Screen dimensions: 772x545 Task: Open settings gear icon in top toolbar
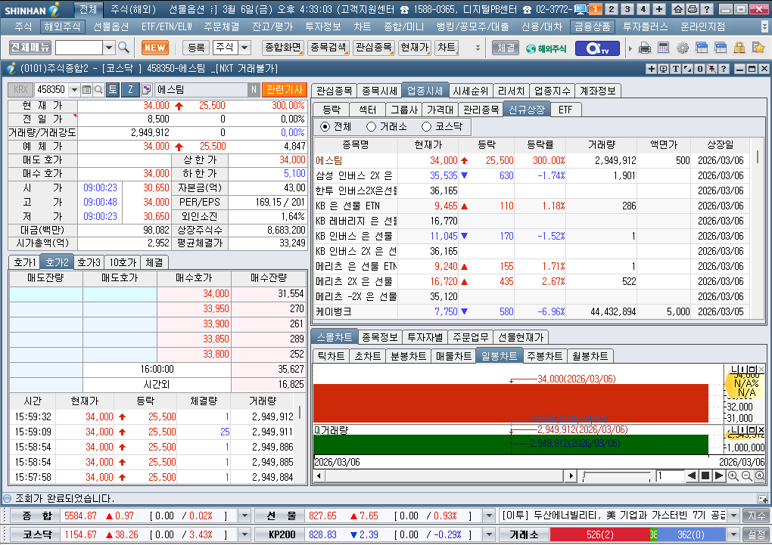683,48
